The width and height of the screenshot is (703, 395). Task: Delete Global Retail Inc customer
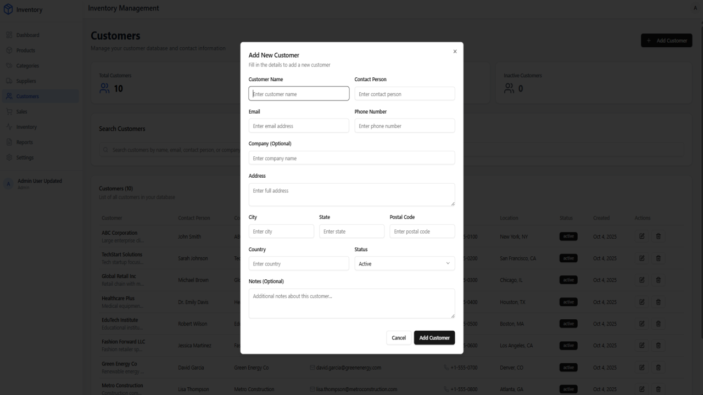[659, 280]
